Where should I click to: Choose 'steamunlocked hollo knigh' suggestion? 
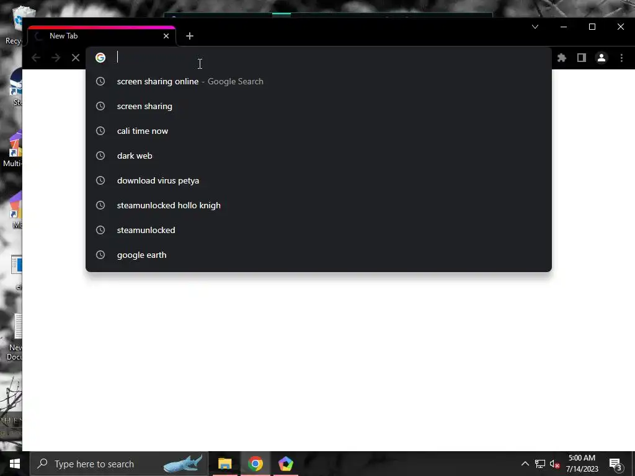[x=319, y=205]
